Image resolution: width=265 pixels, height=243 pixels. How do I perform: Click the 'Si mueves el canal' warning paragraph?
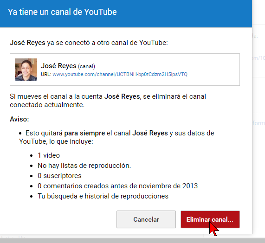coord(108,101)
